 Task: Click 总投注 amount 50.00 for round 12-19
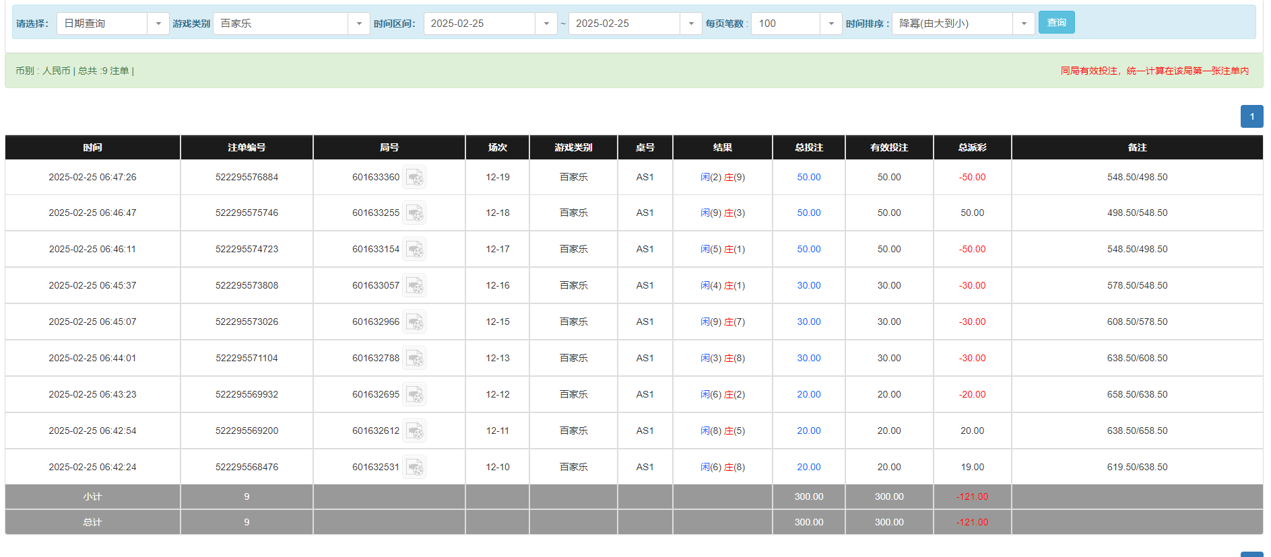click(x=808, y=178)
